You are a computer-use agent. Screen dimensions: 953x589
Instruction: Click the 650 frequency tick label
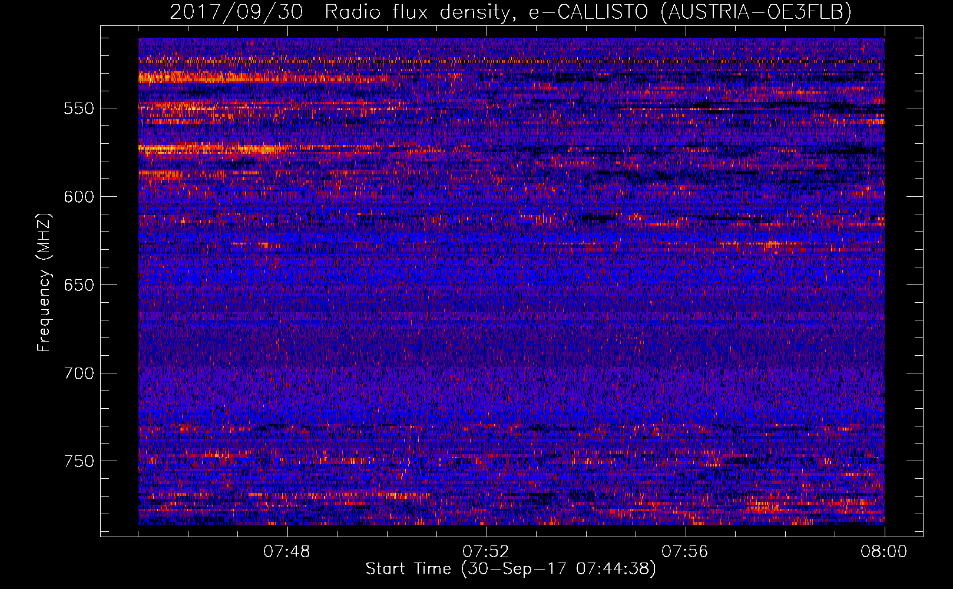click(79, 285)
